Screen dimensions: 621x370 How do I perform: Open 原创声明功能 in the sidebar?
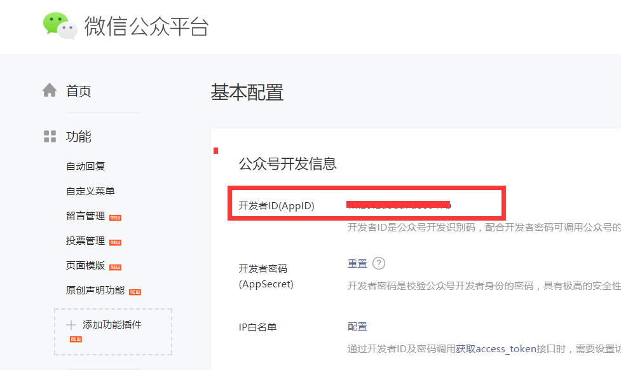point(95,291)
